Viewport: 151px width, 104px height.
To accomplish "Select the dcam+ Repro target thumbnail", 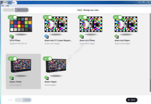I will click(x=56, y=65).
